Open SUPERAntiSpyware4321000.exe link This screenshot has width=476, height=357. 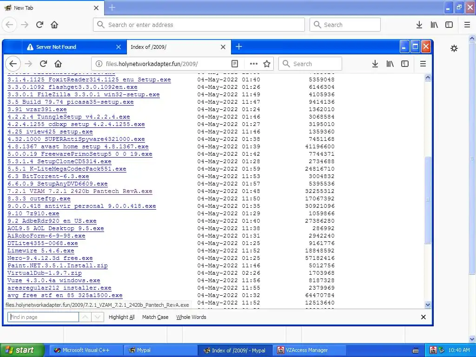(x=76, y=139)
